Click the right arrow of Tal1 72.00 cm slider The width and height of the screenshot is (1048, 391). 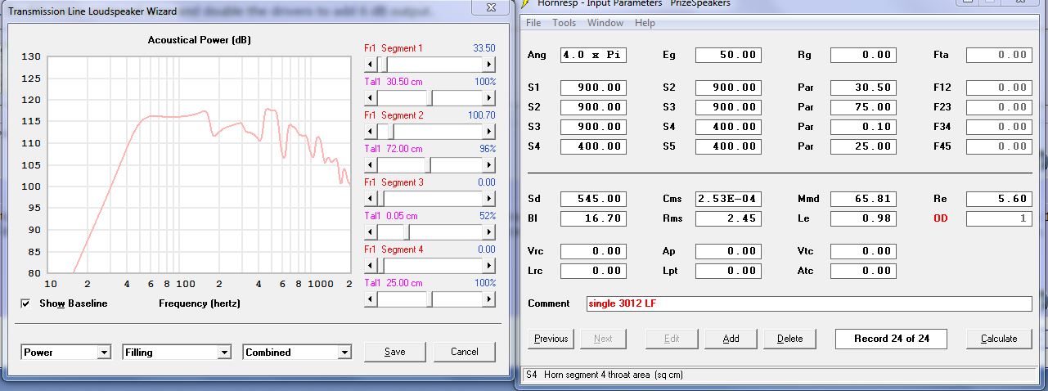pyautogui.click(x=489, y=164)
